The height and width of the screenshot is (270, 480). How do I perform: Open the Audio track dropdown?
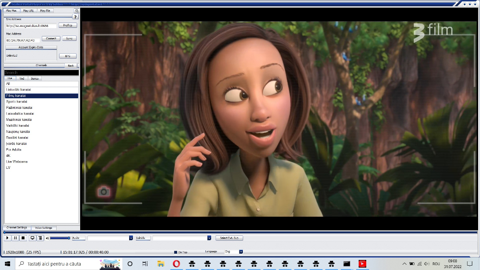(131, 238)
